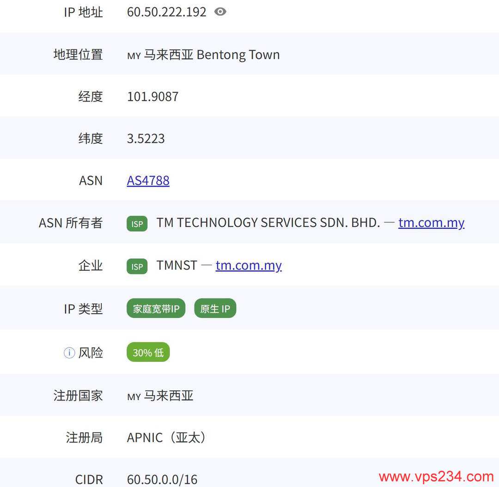Click the info icon next to 风险
Viewport: 499px width, 487px height.
point(68,353)
